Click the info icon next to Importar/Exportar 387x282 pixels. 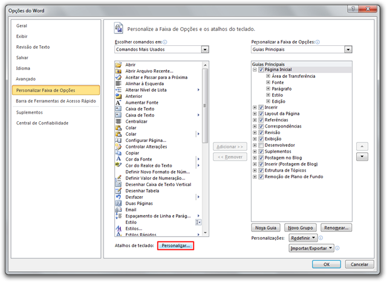[337, 248]
